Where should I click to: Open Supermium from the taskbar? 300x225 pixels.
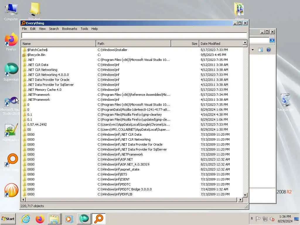click(x=84, y=219)
